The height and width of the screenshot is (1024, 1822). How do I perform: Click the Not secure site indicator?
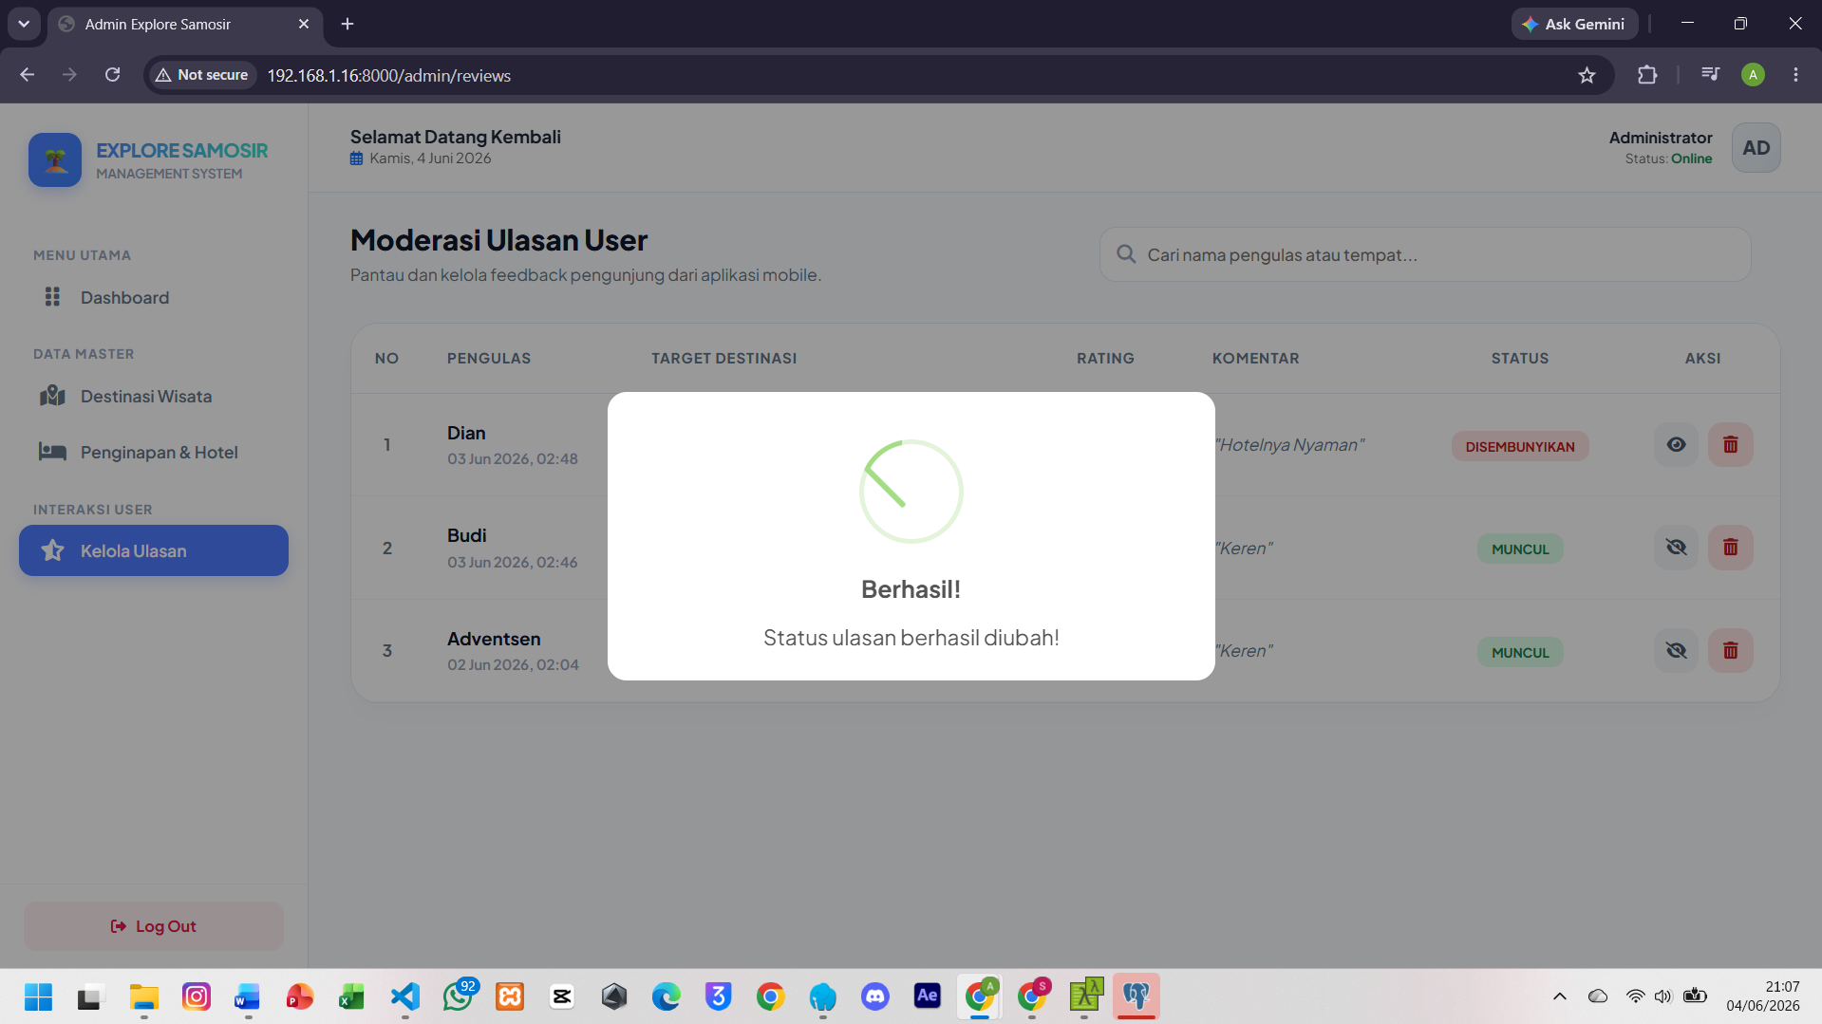pos(202,75)
